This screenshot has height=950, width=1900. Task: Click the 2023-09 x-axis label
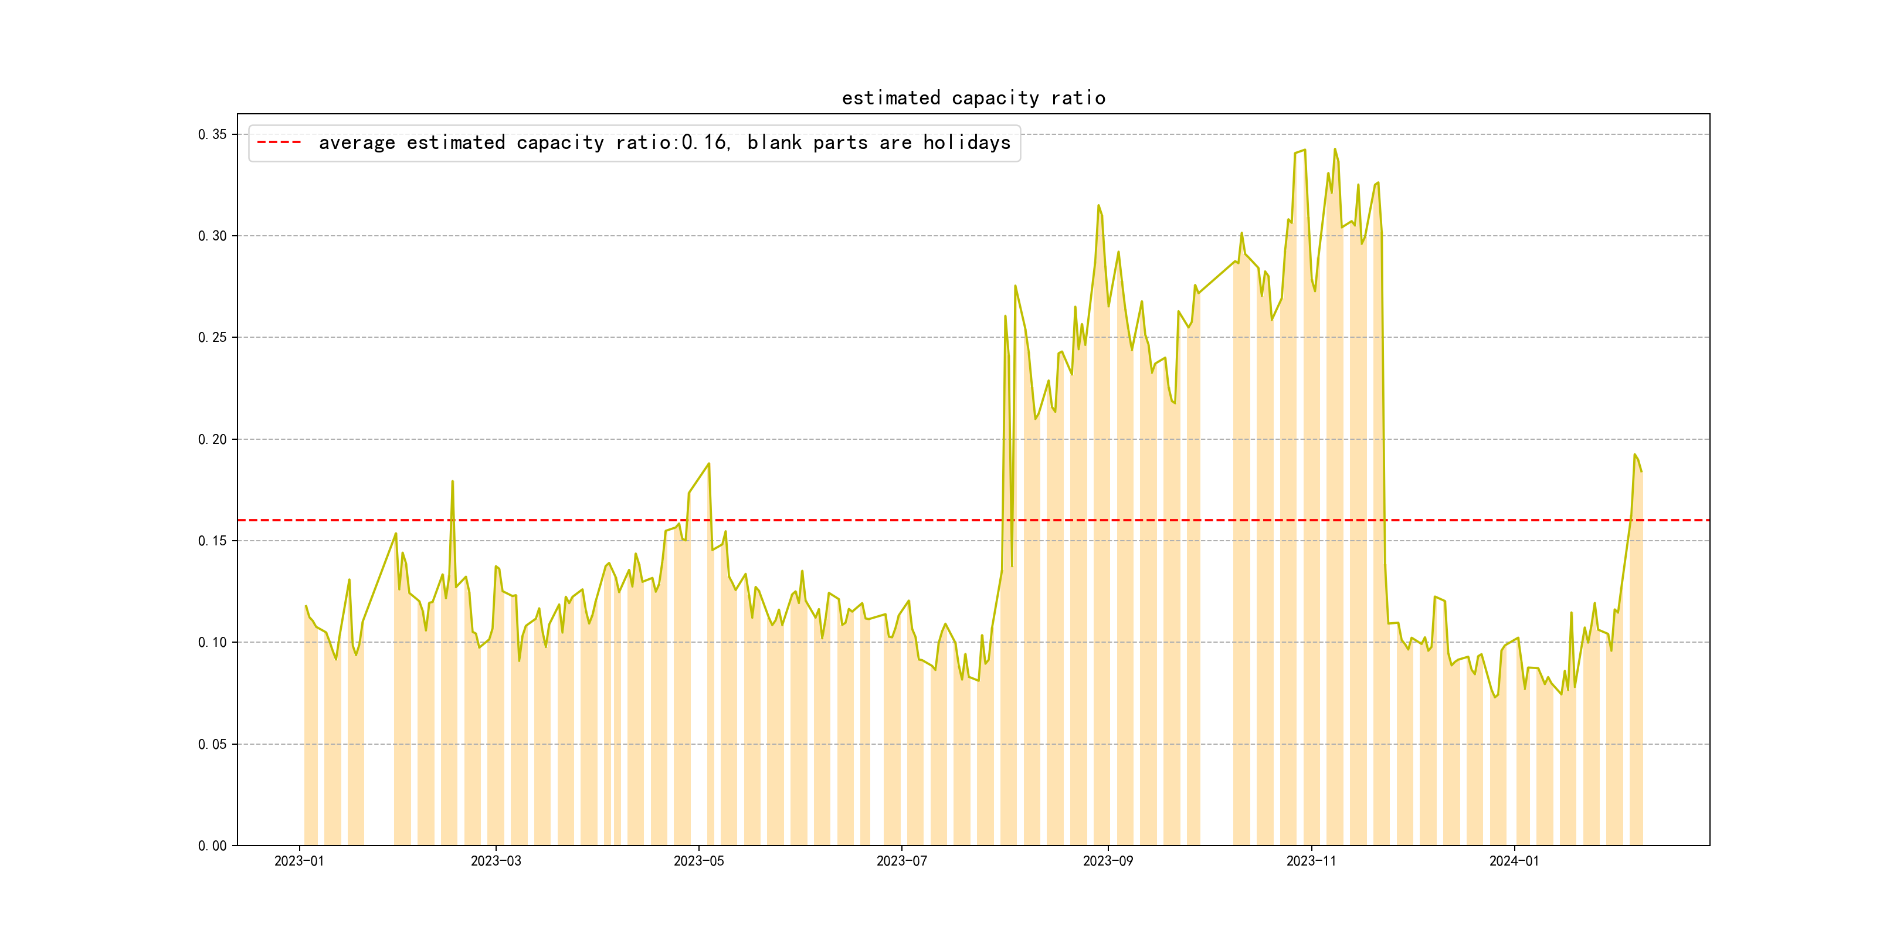[1108, 861]
